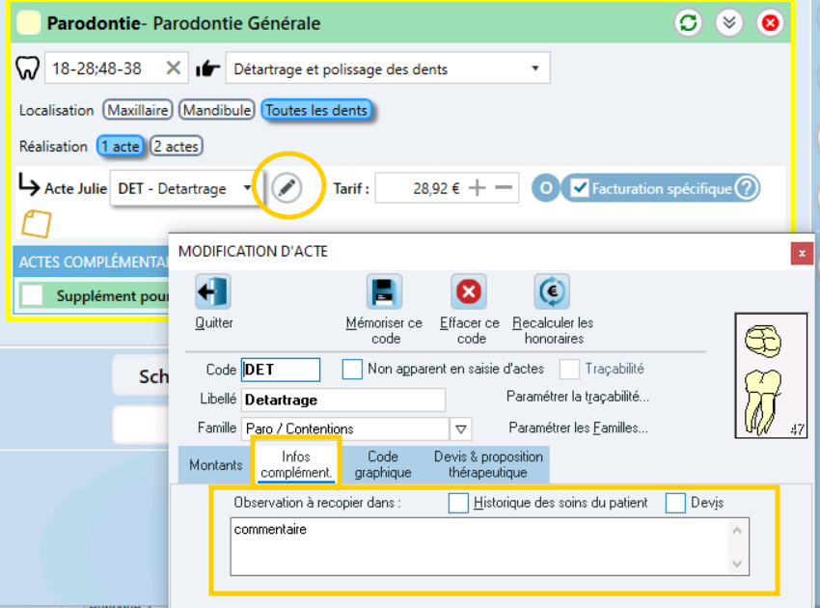Viewport: 820px width, 608px height.
Task: Select Toutes les dents localisation
Action: click(x=316, y=110)
